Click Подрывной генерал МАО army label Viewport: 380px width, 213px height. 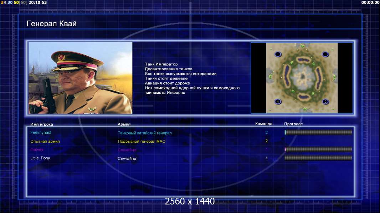pyautogui.click(x=142, y=141)
